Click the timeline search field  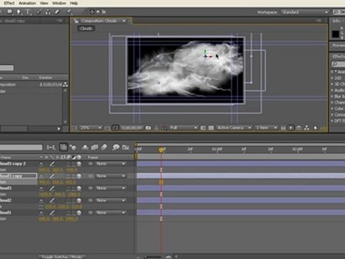[21, 147]
